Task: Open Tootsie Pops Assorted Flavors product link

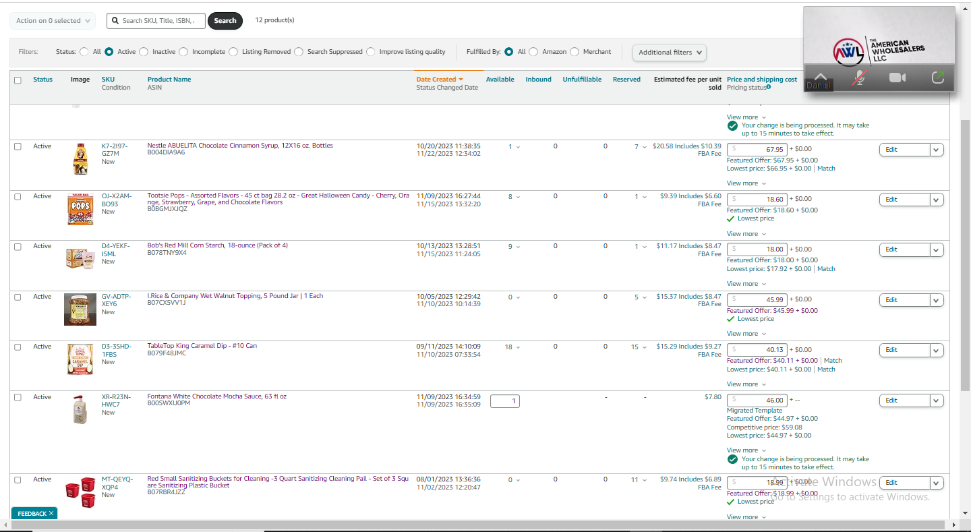Action: [278, 199]
